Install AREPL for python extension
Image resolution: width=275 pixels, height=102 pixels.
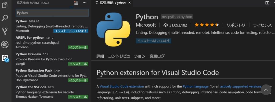(x=78, y=47)
